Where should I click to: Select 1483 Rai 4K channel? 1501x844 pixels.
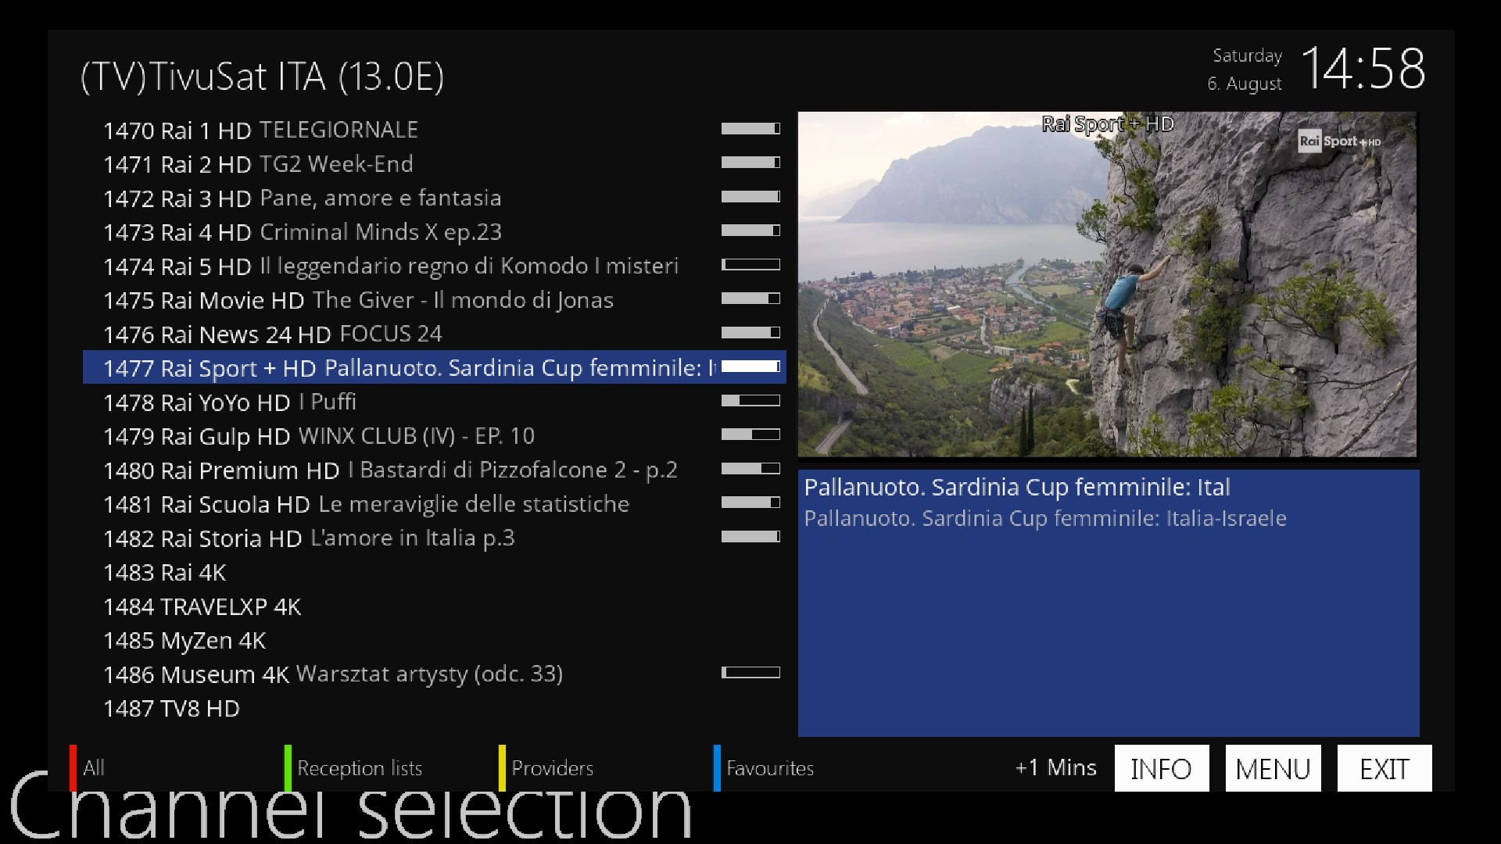pos(435,572)
